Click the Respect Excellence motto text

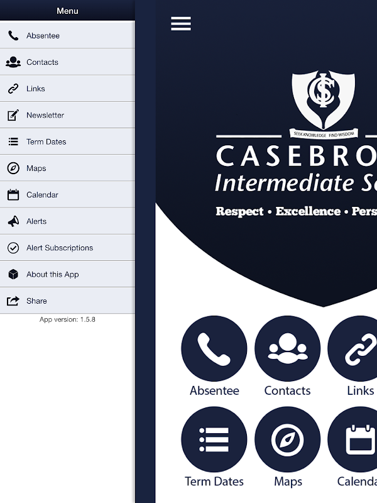(x=296, y=211)
